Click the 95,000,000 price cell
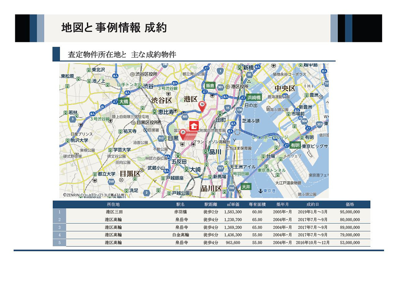Image resolution: width=398 pixels, height=281 pixels. tap(350, 212)
